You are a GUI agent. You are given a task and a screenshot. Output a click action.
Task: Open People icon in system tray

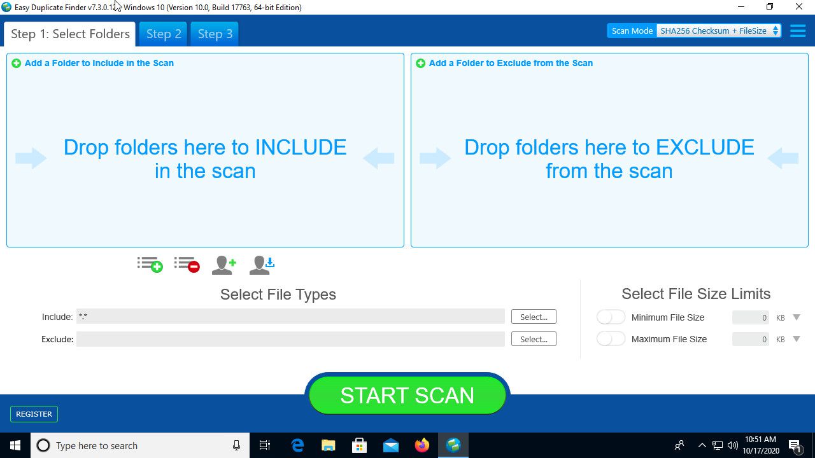[x=679, y=445]
